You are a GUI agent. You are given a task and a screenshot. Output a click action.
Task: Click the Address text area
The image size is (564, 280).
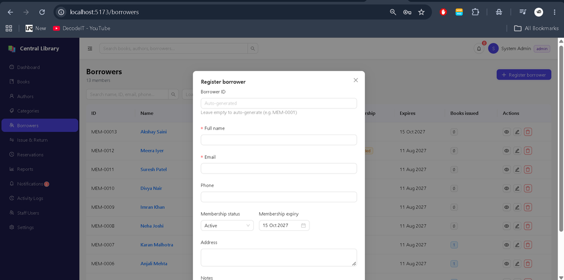click(279, 258)
